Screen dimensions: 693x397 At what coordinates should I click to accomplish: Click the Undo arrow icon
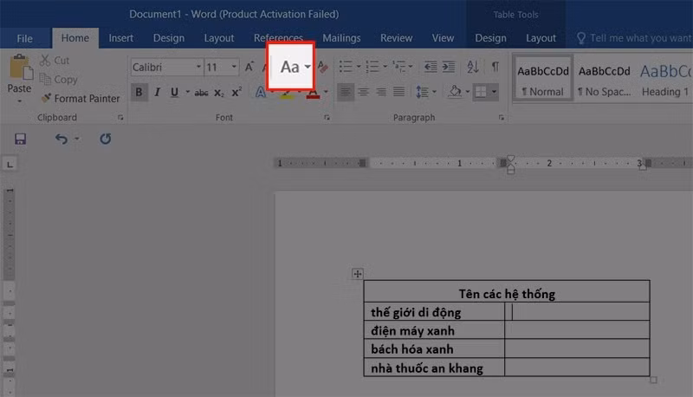(x=62, y=139)
